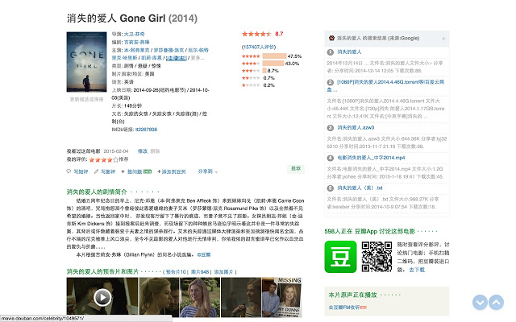Click the round scroll-down arrow button

480,302
